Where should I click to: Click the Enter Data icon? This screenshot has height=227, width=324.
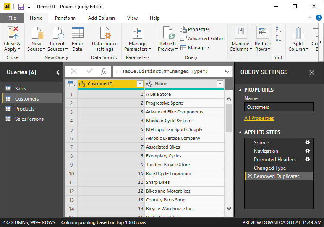(x=78, y=33)
